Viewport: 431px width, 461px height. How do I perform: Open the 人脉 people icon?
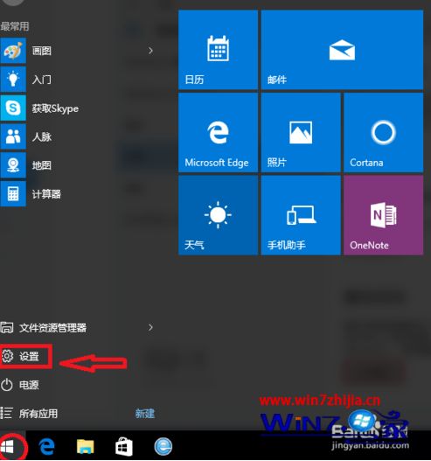tap(13, 136)
